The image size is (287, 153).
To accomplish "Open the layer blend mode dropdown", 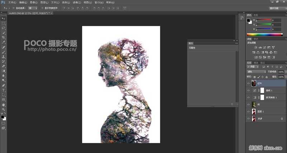I will (256, 71).
